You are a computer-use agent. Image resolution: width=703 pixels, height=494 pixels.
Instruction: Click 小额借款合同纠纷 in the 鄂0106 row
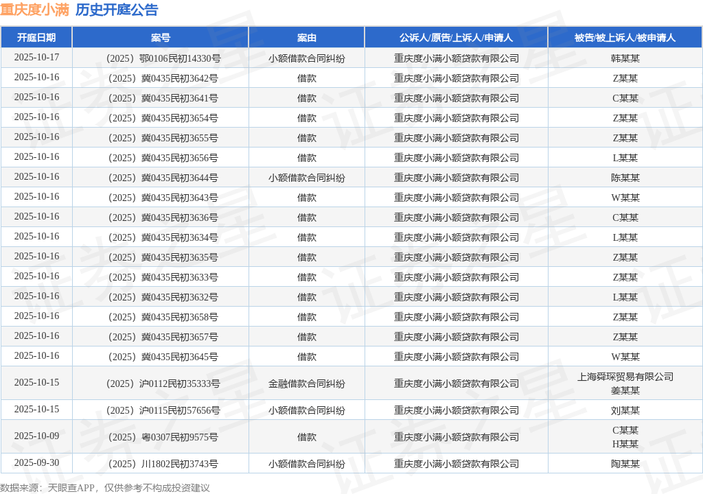pyautogui.click(x=307, y=58)
